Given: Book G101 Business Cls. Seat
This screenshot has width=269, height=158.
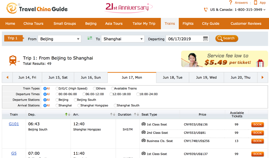Looking at the screenshot, I should pyautogui.click(x=258, y=141).
